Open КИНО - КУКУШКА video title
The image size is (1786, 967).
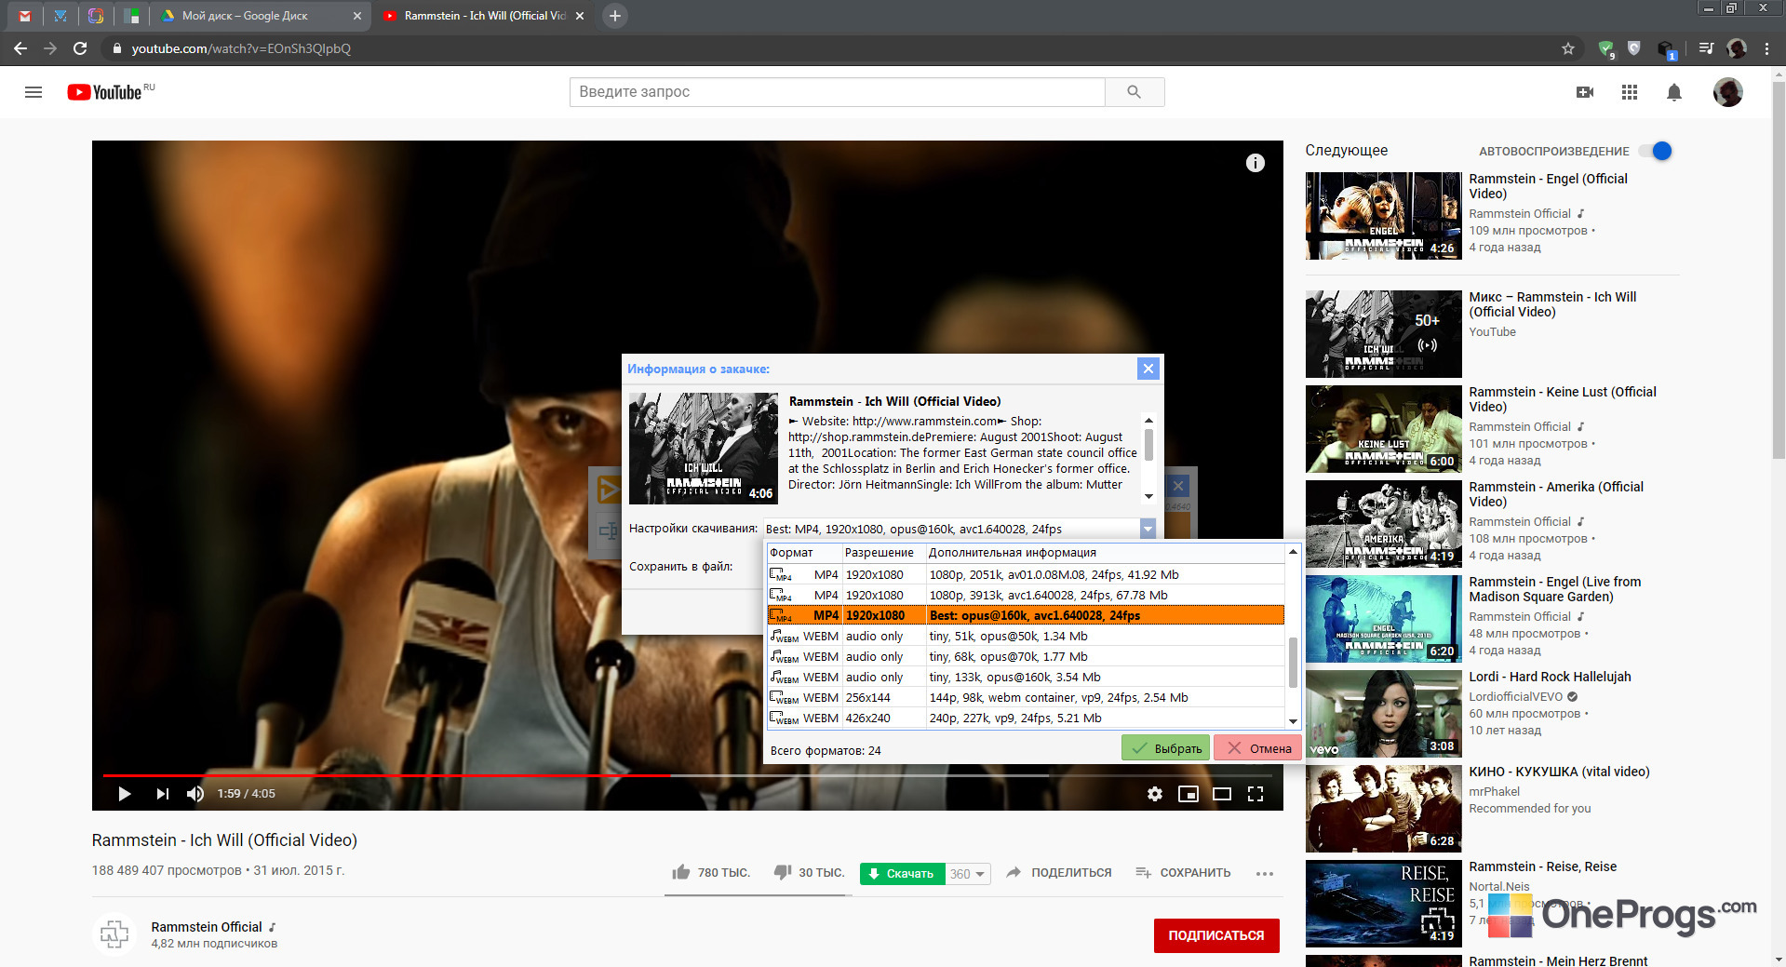click(x=1559, y=772)
